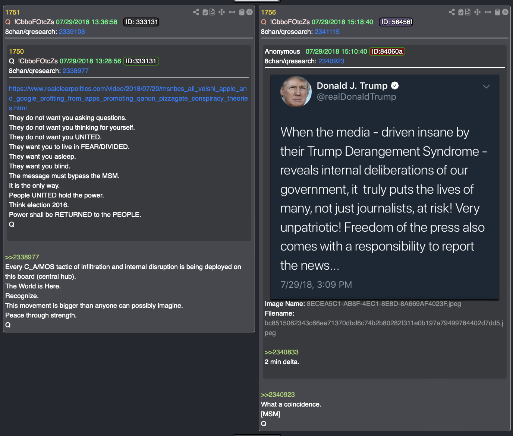
Task: Click post number 1751 label
Action: (12, 12)
